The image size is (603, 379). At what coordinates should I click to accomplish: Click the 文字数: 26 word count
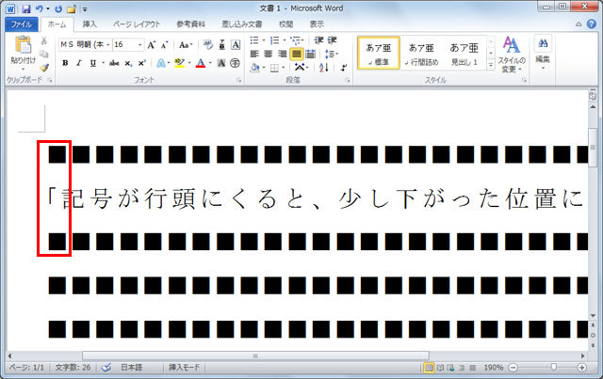[x=73, y=368]
